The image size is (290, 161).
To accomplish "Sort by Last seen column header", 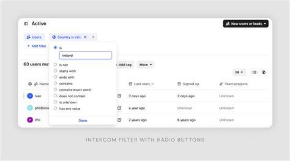I will pyautogui.click(x=141, y=84).
